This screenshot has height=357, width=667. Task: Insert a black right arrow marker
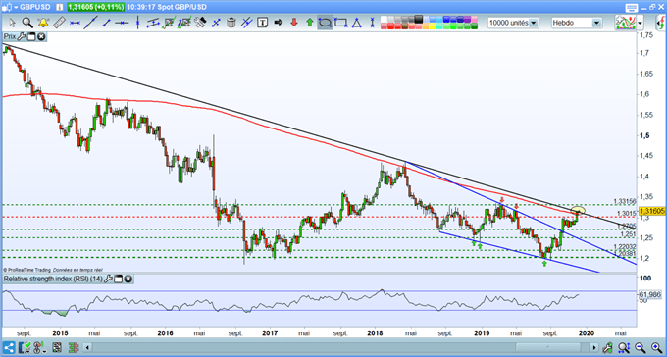[279, 23]
